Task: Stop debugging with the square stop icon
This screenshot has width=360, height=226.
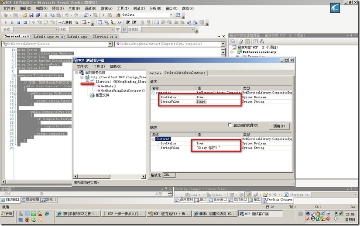Action: (19, 23)
